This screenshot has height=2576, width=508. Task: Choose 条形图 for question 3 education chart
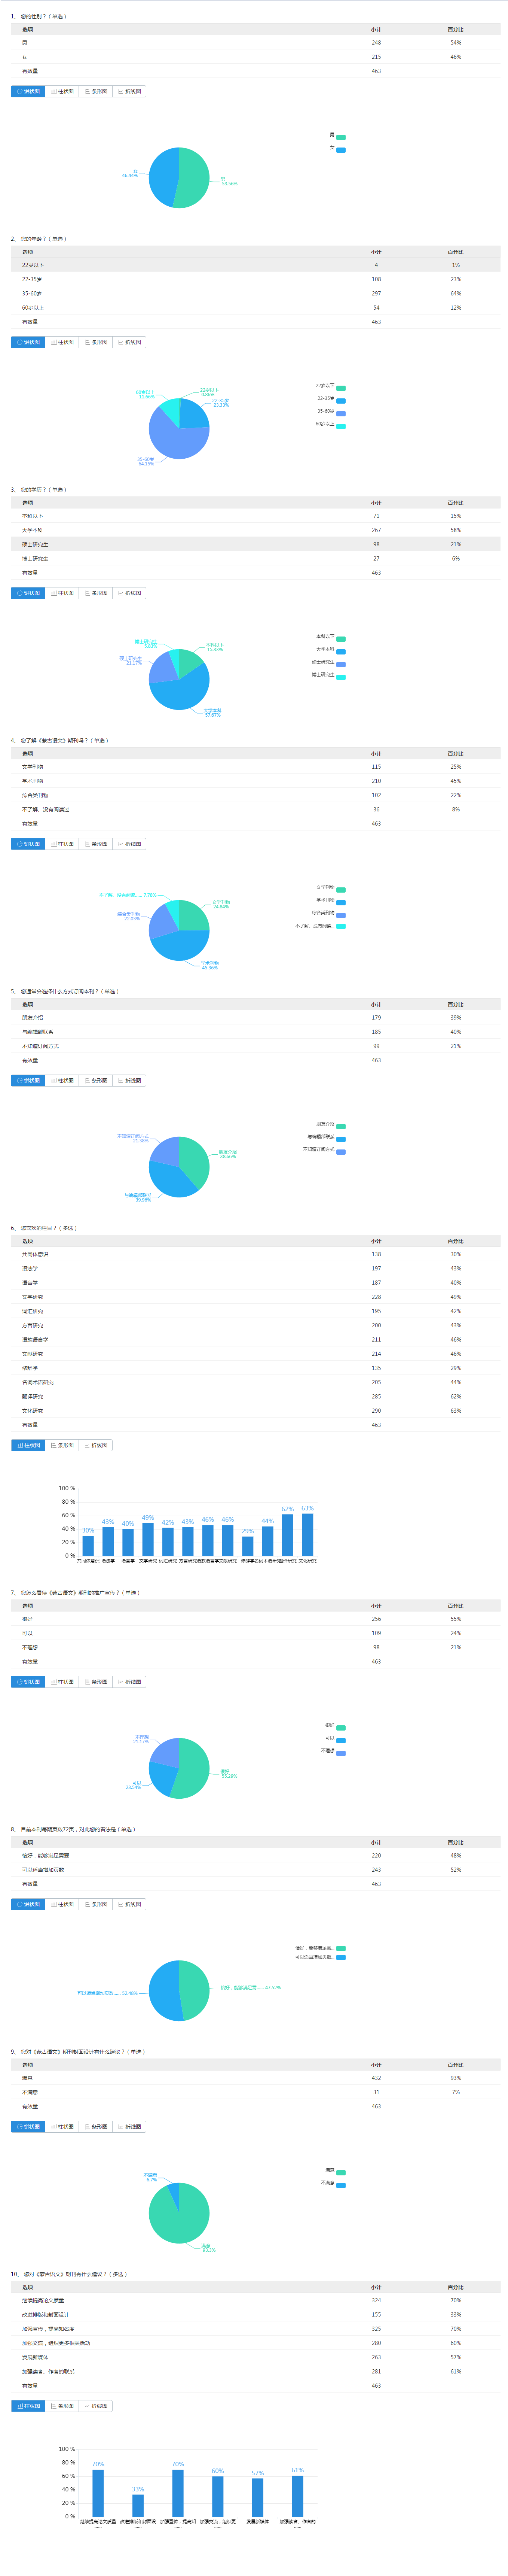pos(96,593)
